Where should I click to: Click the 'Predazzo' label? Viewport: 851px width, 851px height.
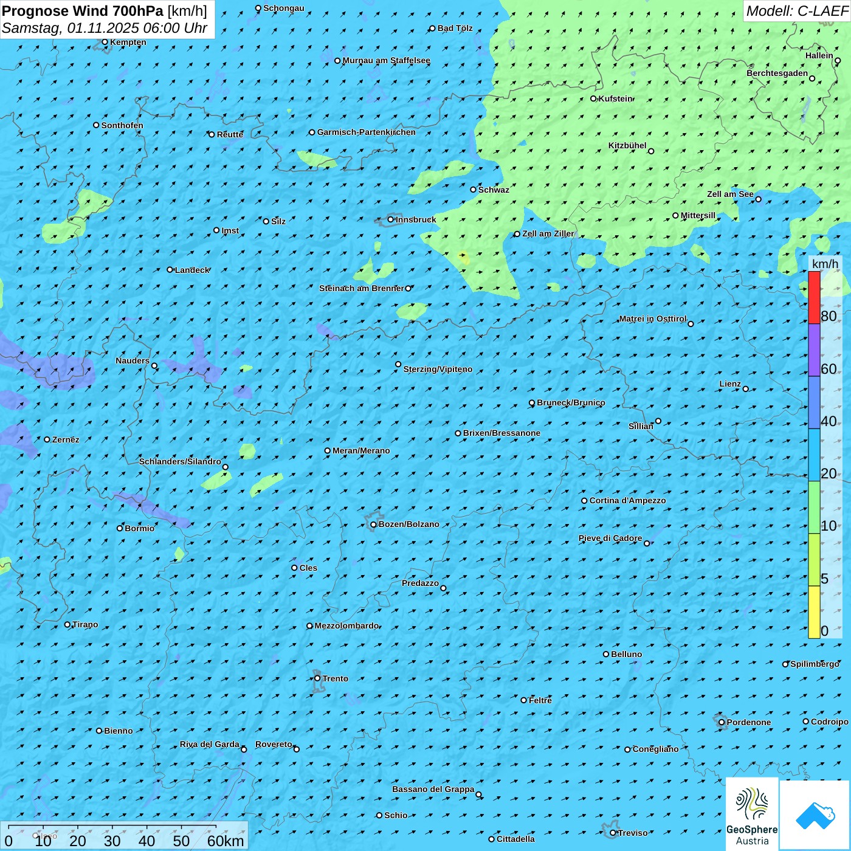pos(420,583)
